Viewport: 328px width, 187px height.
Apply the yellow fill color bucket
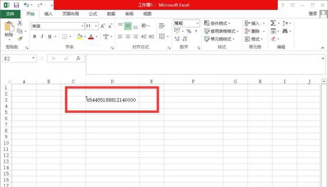click(79, 36)
